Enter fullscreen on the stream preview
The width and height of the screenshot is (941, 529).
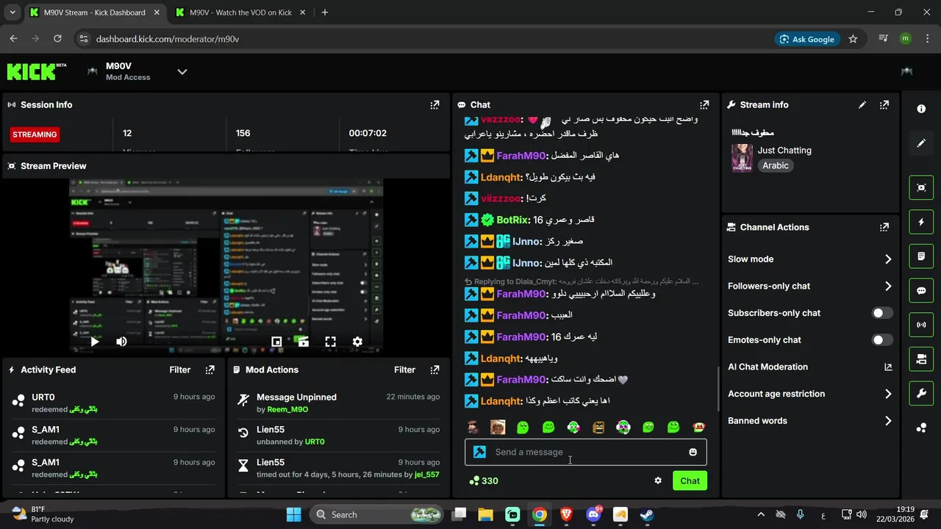(330, 342)
